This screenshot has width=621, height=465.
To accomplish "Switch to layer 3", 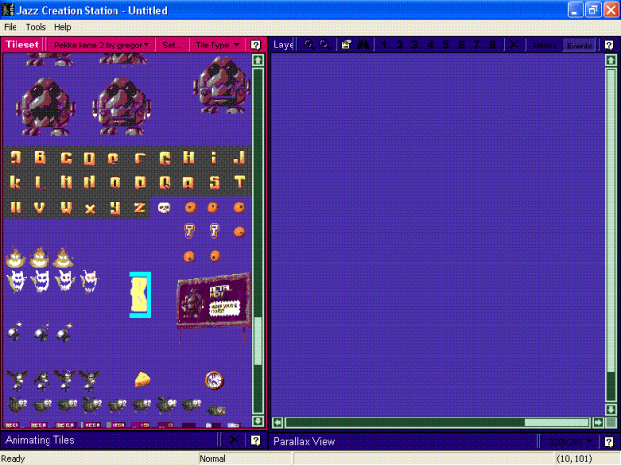I will click(x=414, y=46).
